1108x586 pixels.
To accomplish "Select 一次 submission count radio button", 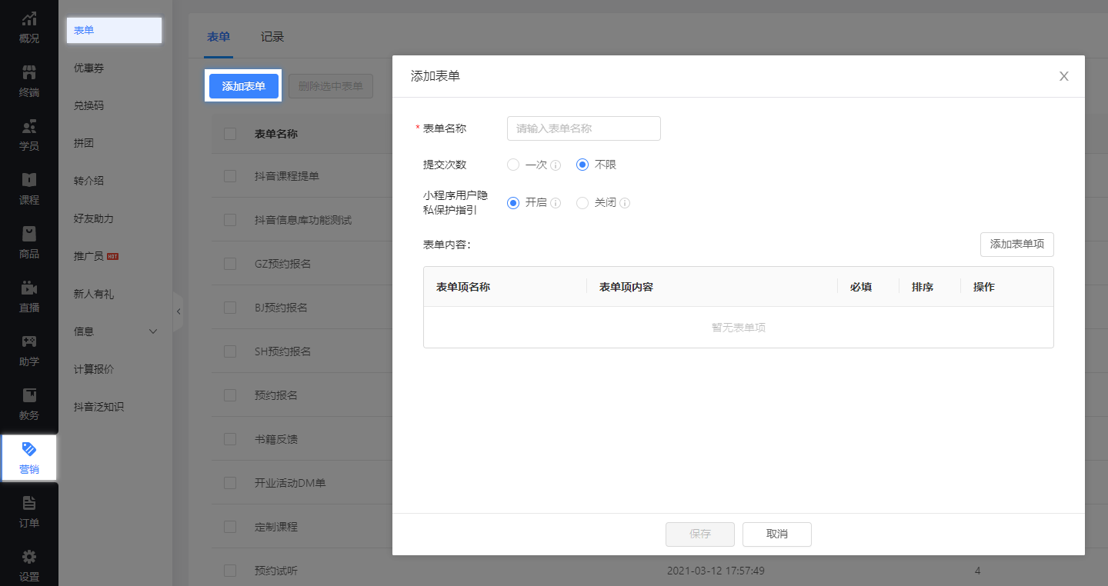I will [x=513, y=165].
